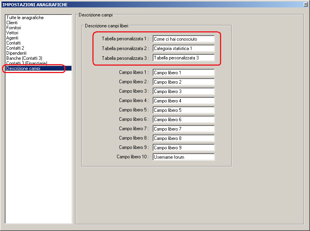Click the 'Tabella personalizzata 2 :' label
The width and height of the screenshot is (310, 231).
pos(125,48)
